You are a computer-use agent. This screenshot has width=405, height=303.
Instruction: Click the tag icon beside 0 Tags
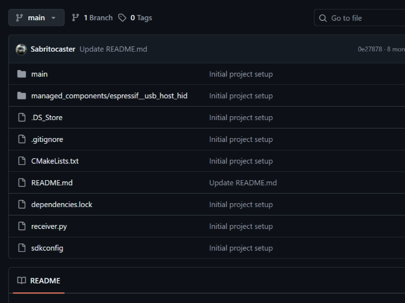(122, 18)
